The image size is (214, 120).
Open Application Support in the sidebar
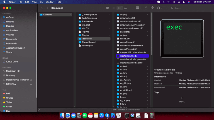click(x=16, y=48)
